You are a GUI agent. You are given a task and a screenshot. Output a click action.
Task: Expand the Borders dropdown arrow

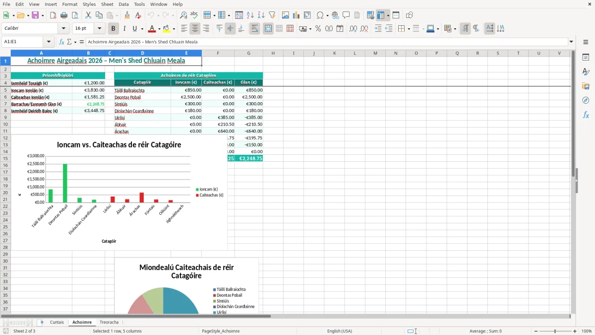click(408, 29)
